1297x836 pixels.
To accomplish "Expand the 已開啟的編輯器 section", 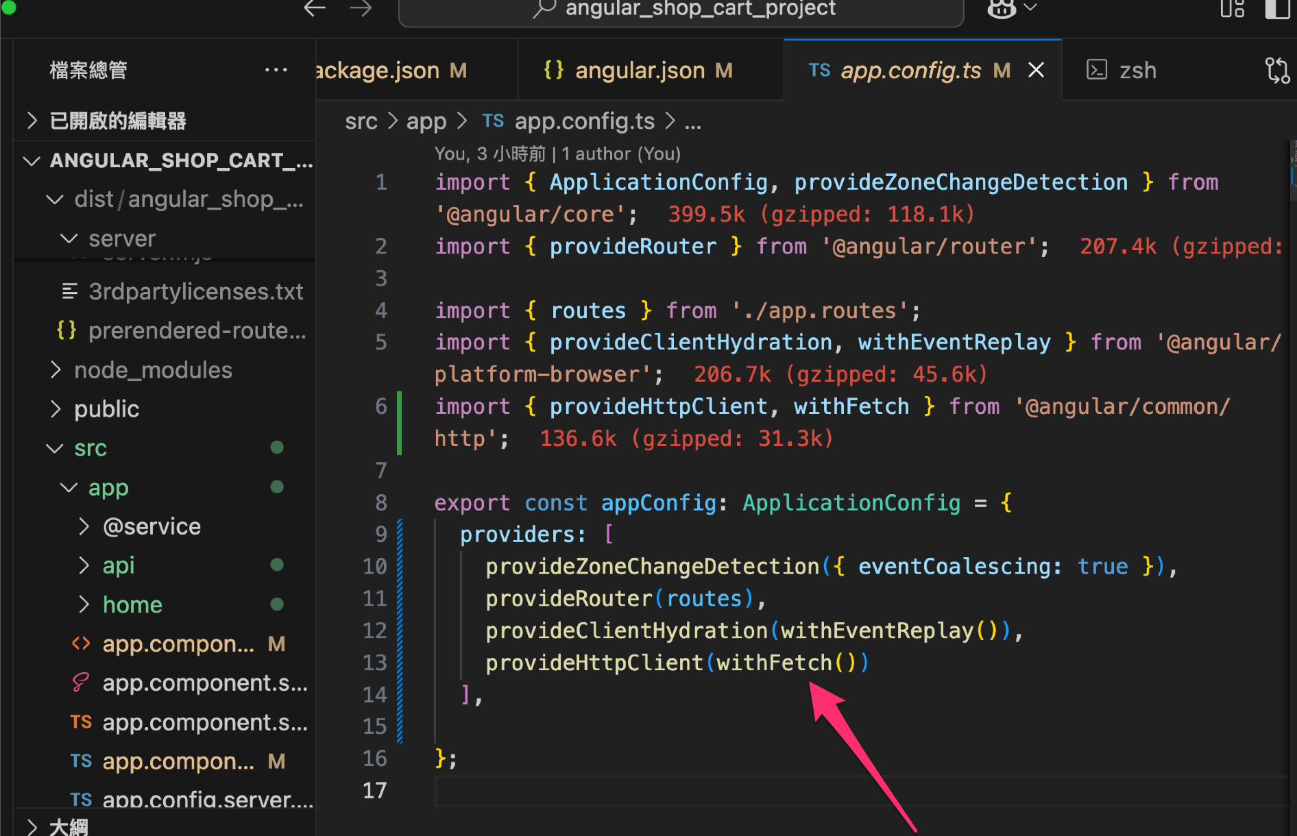I will [x=117, y=121].
